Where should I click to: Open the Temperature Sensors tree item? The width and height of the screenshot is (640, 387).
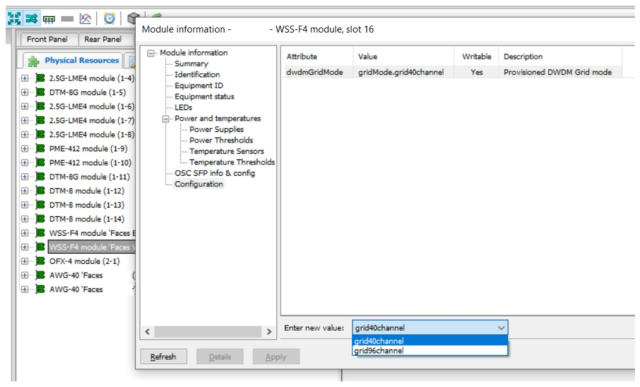pos(226,151)
